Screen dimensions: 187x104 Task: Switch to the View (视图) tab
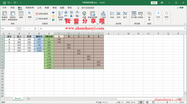point(62,8)
